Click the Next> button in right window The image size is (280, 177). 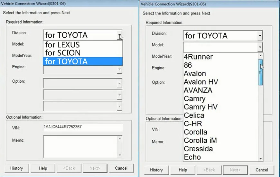pyautogui.click(x=235, y=170)
